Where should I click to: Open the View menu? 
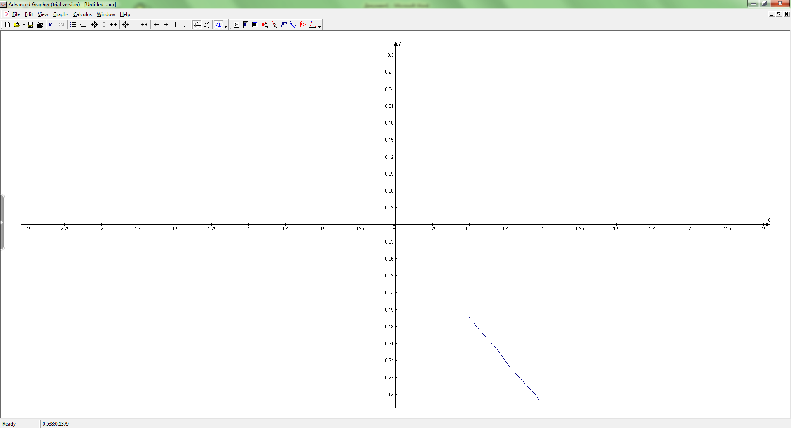[x=43, y=14]
